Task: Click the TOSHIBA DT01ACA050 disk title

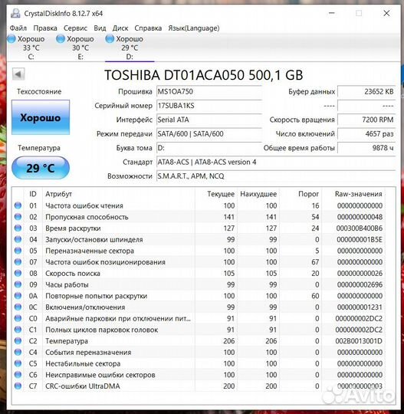Action: (x=204, y=75)
